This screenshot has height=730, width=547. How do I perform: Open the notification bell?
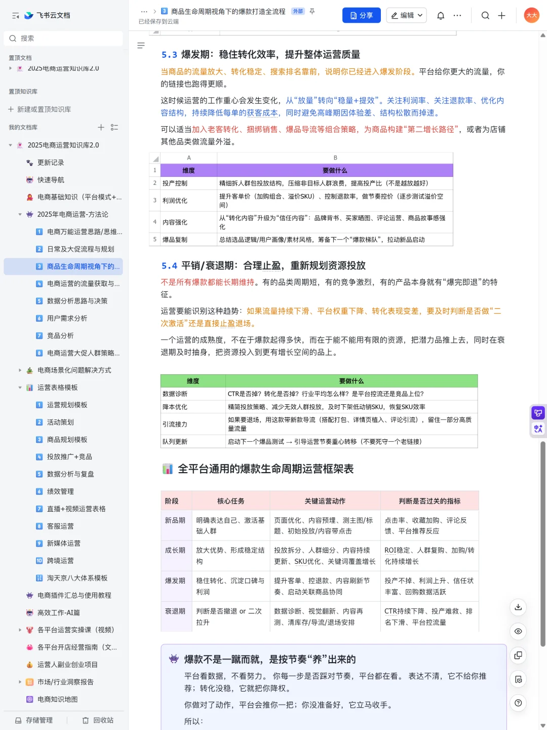point(441,16)
